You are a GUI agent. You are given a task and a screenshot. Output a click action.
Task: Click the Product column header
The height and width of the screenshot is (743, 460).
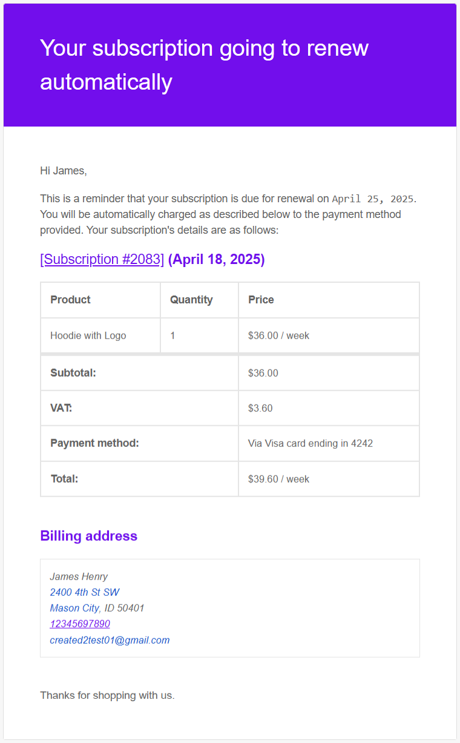tap(70, 300)
